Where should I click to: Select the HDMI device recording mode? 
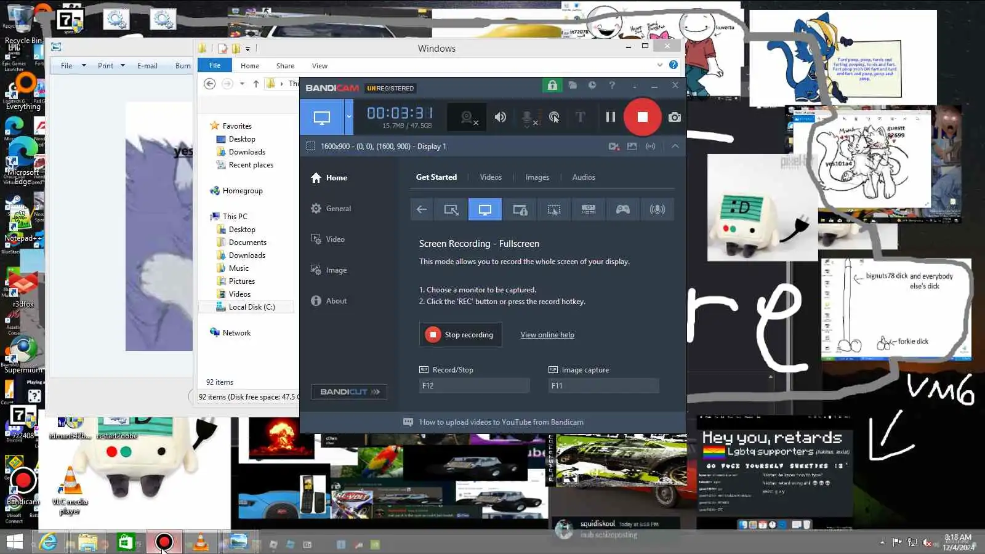pyautogui.click(x=589, y=209)
